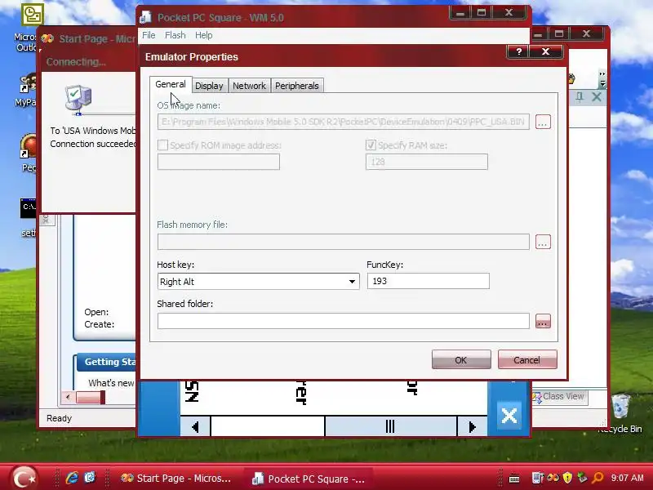Click the Visual Studio tray icon
The width and height of the screenshot is (653, 490).
pyautogui.click(x=553, y=478)
